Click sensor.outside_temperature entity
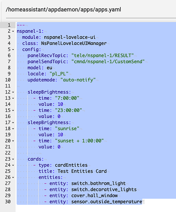This screenshot has width=176, height=212. tap(107, 202)
